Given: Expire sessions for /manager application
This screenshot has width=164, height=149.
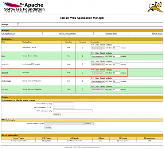Looking at the screenshot, I should (98, 90).
